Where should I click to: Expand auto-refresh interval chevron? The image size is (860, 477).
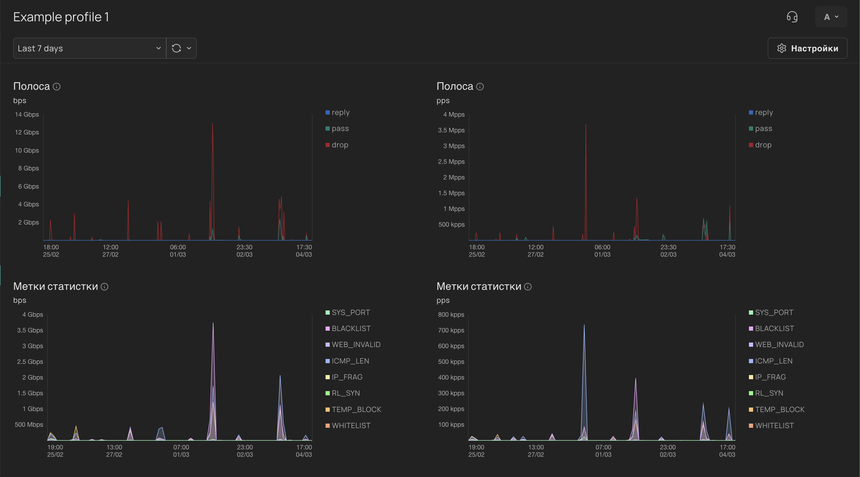[189, 48]
